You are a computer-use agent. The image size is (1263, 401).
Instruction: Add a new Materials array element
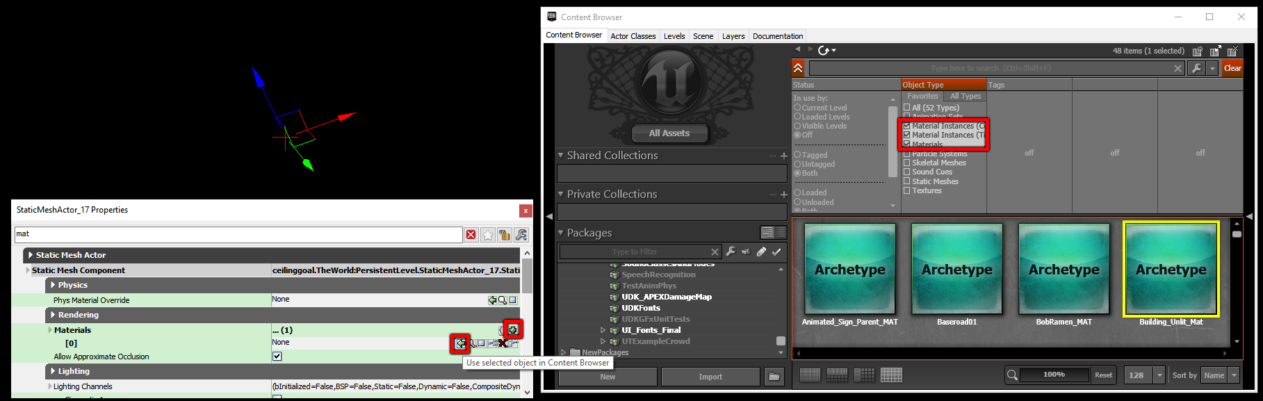point(513,329)
